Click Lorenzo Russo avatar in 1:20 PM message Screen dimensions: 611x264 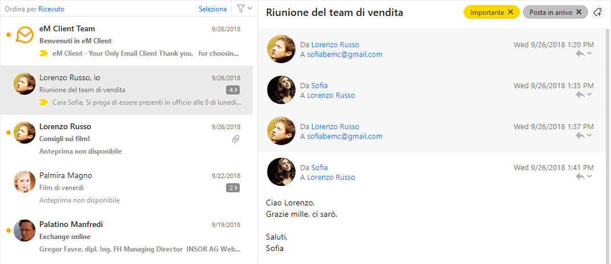[281, 49]
